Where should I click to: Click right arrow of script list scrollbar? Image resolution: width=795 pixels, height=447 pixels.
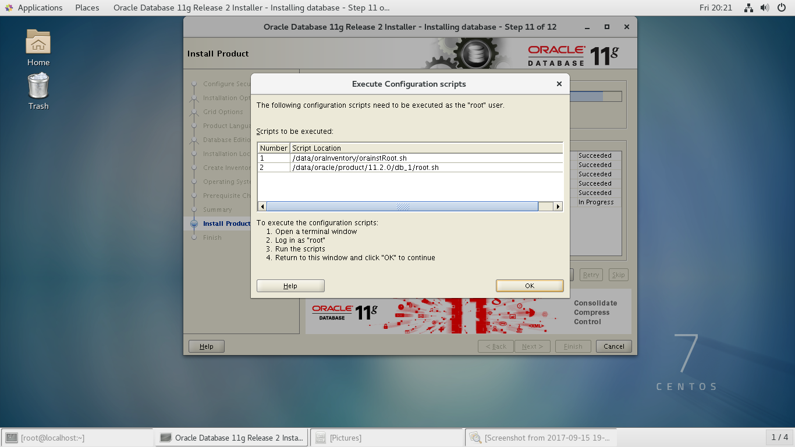(558, 207)
